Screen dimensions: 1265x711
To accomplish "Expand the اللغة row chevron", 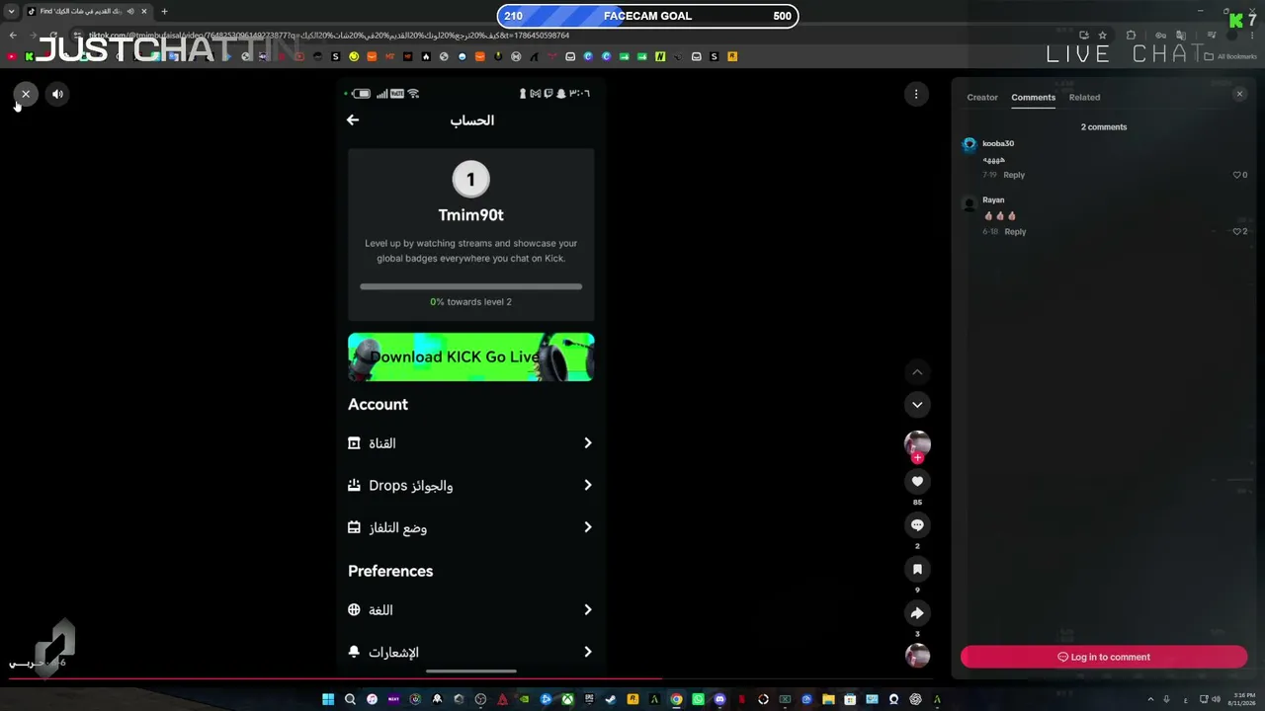I will coord(587,610).
